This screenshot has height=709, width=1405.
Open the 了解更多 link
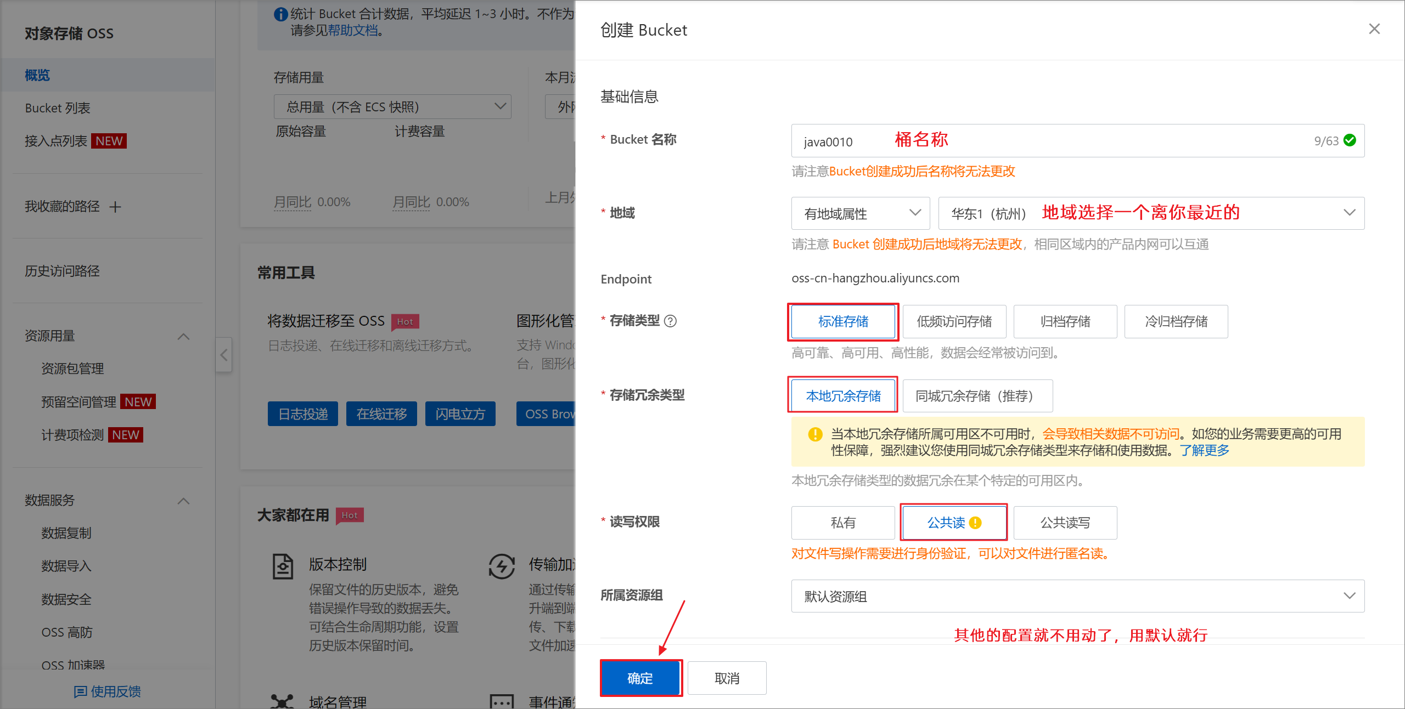click(1205, 451)
